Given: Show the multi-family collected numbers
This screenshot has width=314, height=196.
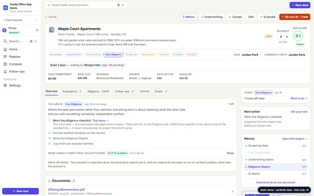Looking at the screenshot, I should click(230, 153).
